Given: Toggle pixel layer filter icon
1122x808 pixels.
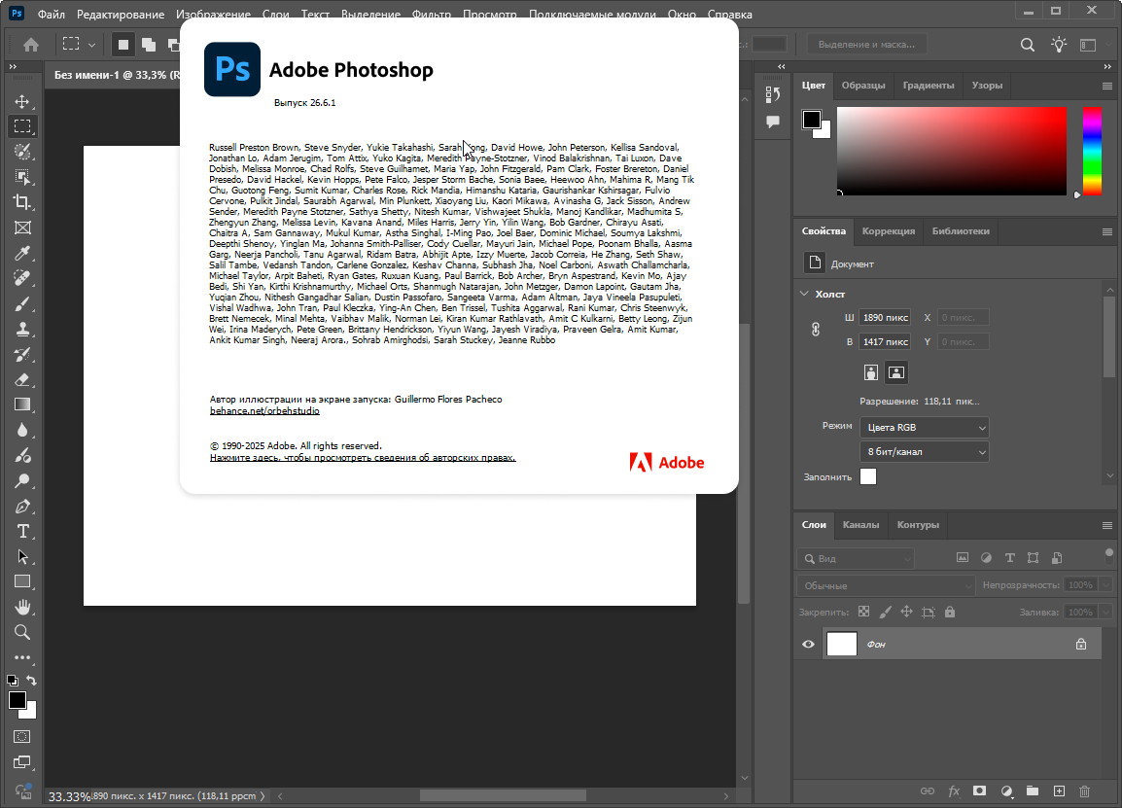Looking at the screenshot, I should click(963, 558).
